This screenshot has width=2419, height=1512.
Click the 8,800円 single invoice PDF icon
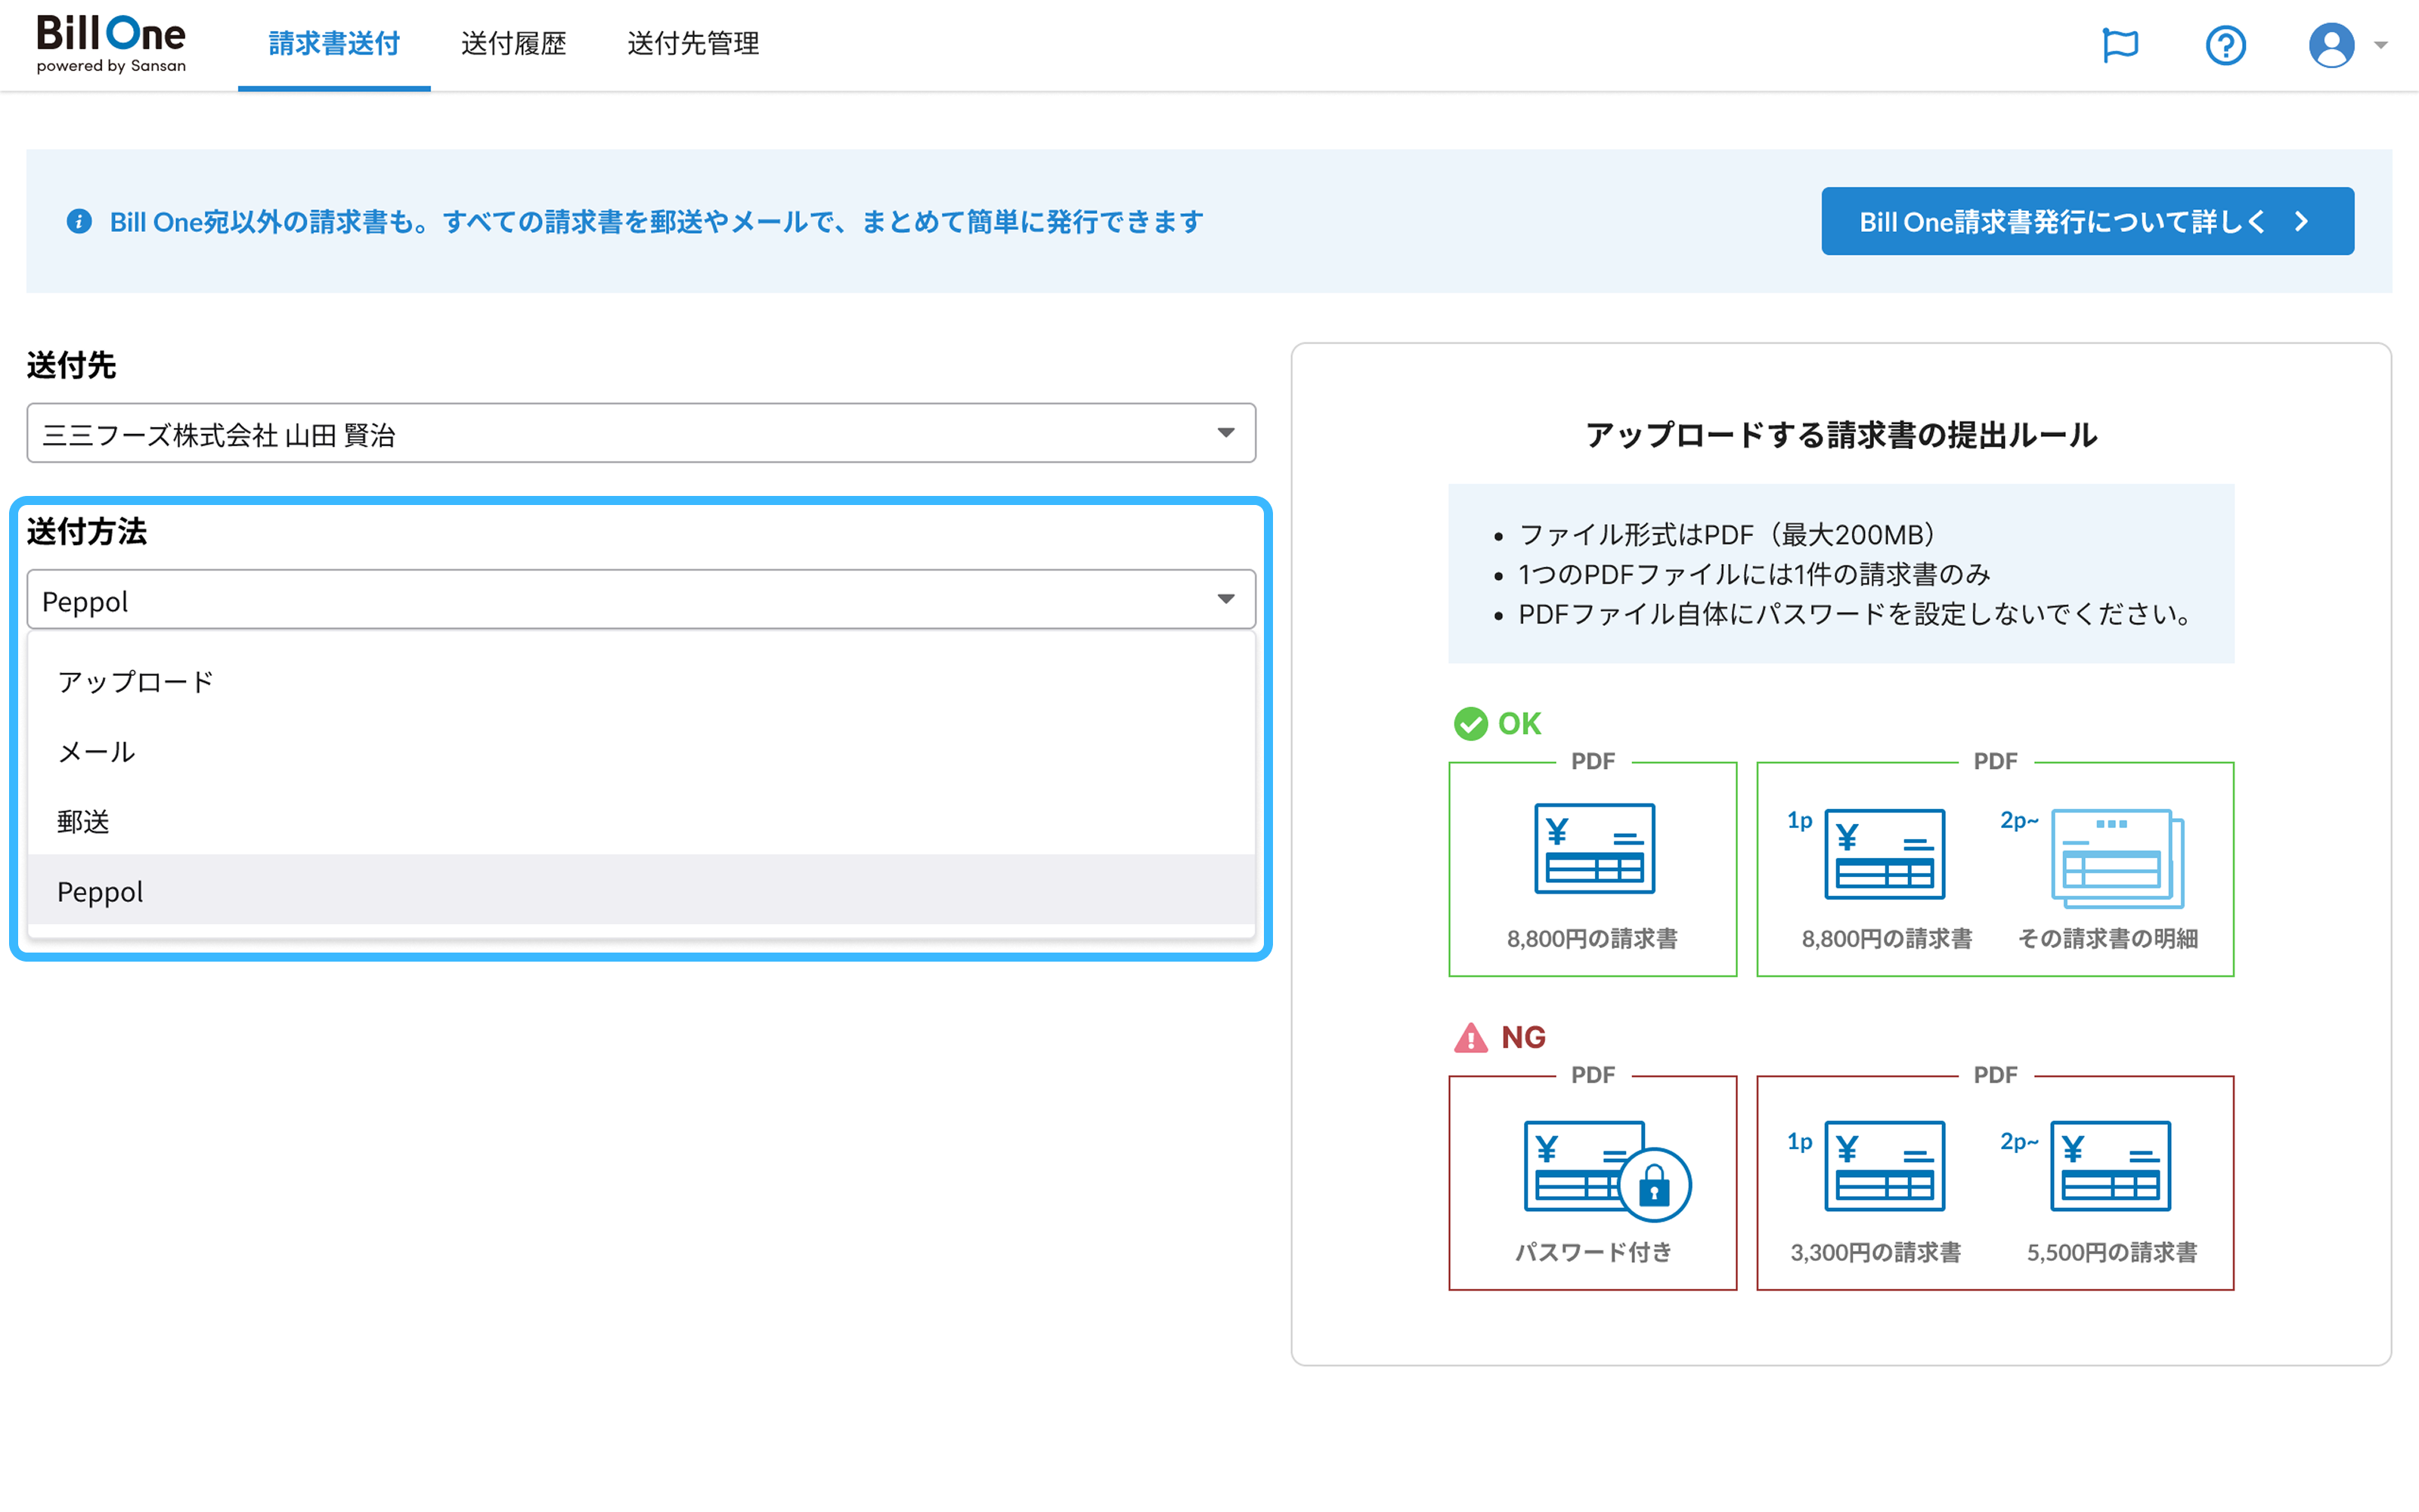coord(1594,848)
